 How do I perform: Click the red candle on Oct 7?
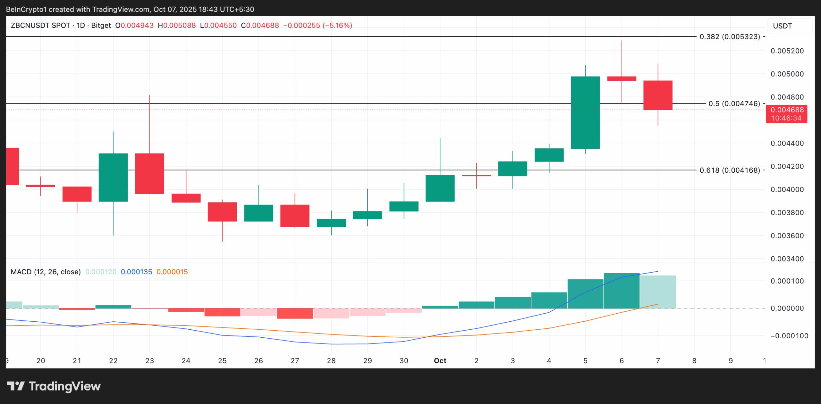(658, 95)
